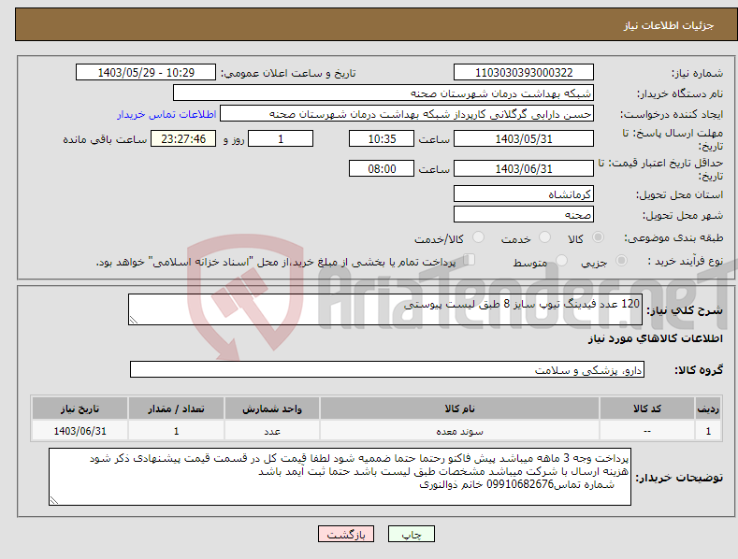Click the resize handle of buyer notes textarea
Image resolution: width=738 pixels, height=559 pixels.
point(54,500)
